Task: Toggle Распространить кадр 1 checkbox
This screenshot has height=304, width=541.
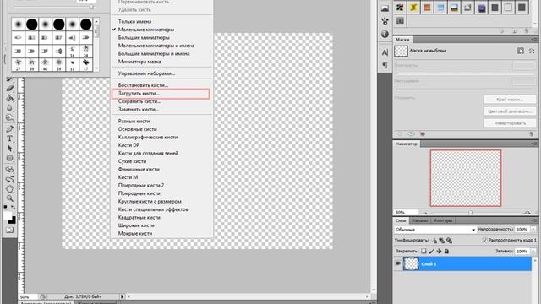Action: click(484, 240)
